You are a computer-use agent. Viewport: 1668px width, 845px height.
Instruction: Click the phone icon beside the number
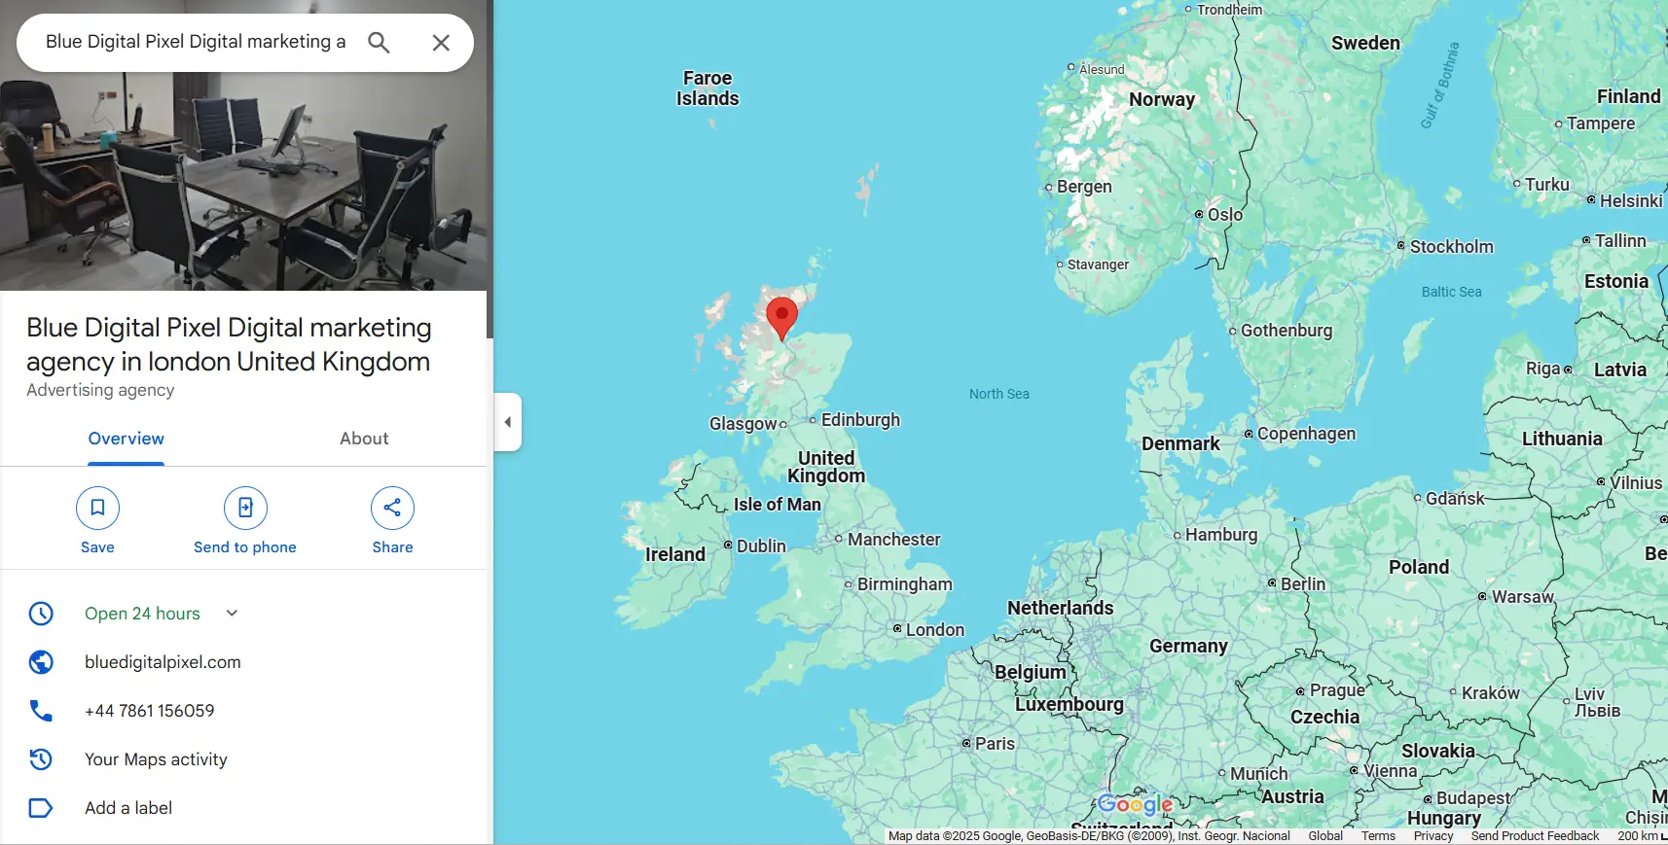point(41,711)
